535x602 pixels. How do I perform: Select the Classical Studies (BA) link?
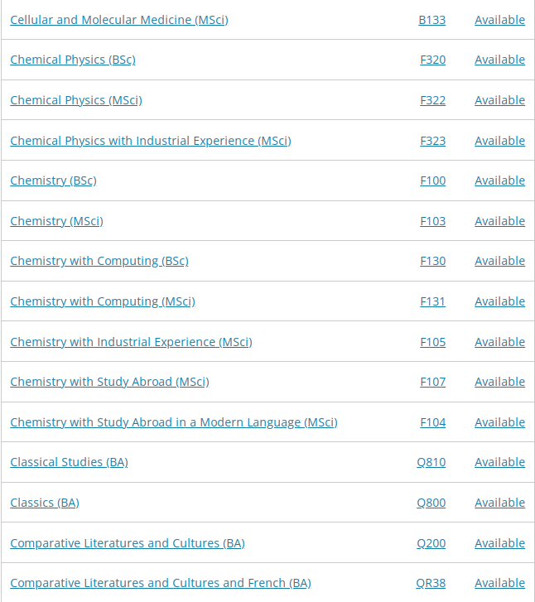69,462
